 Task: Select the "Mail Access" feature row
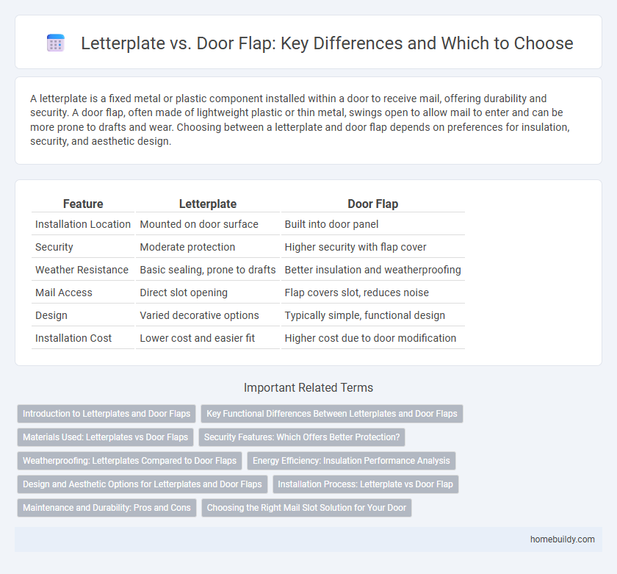click(63, 293)
